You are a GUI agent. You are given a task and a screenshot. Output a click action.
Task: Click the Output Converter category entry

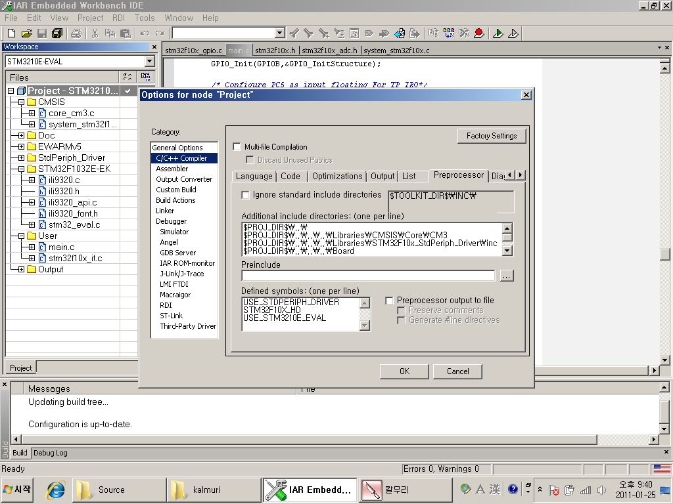(x=184, y=179)
